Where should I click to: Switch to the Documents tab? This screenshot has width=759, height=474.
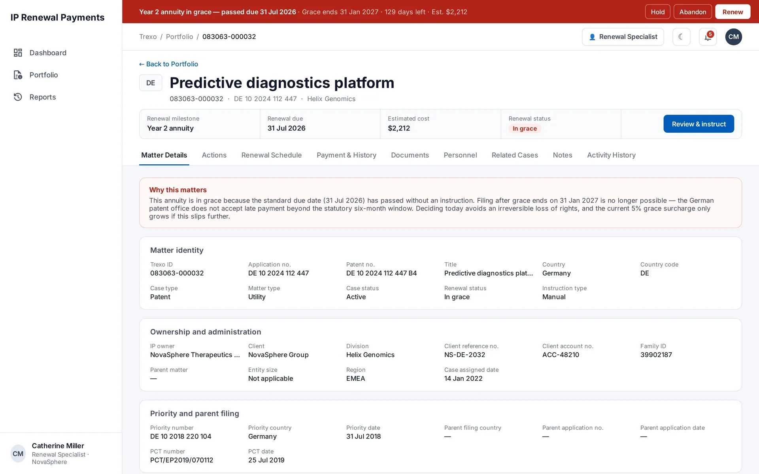(410, 155)
